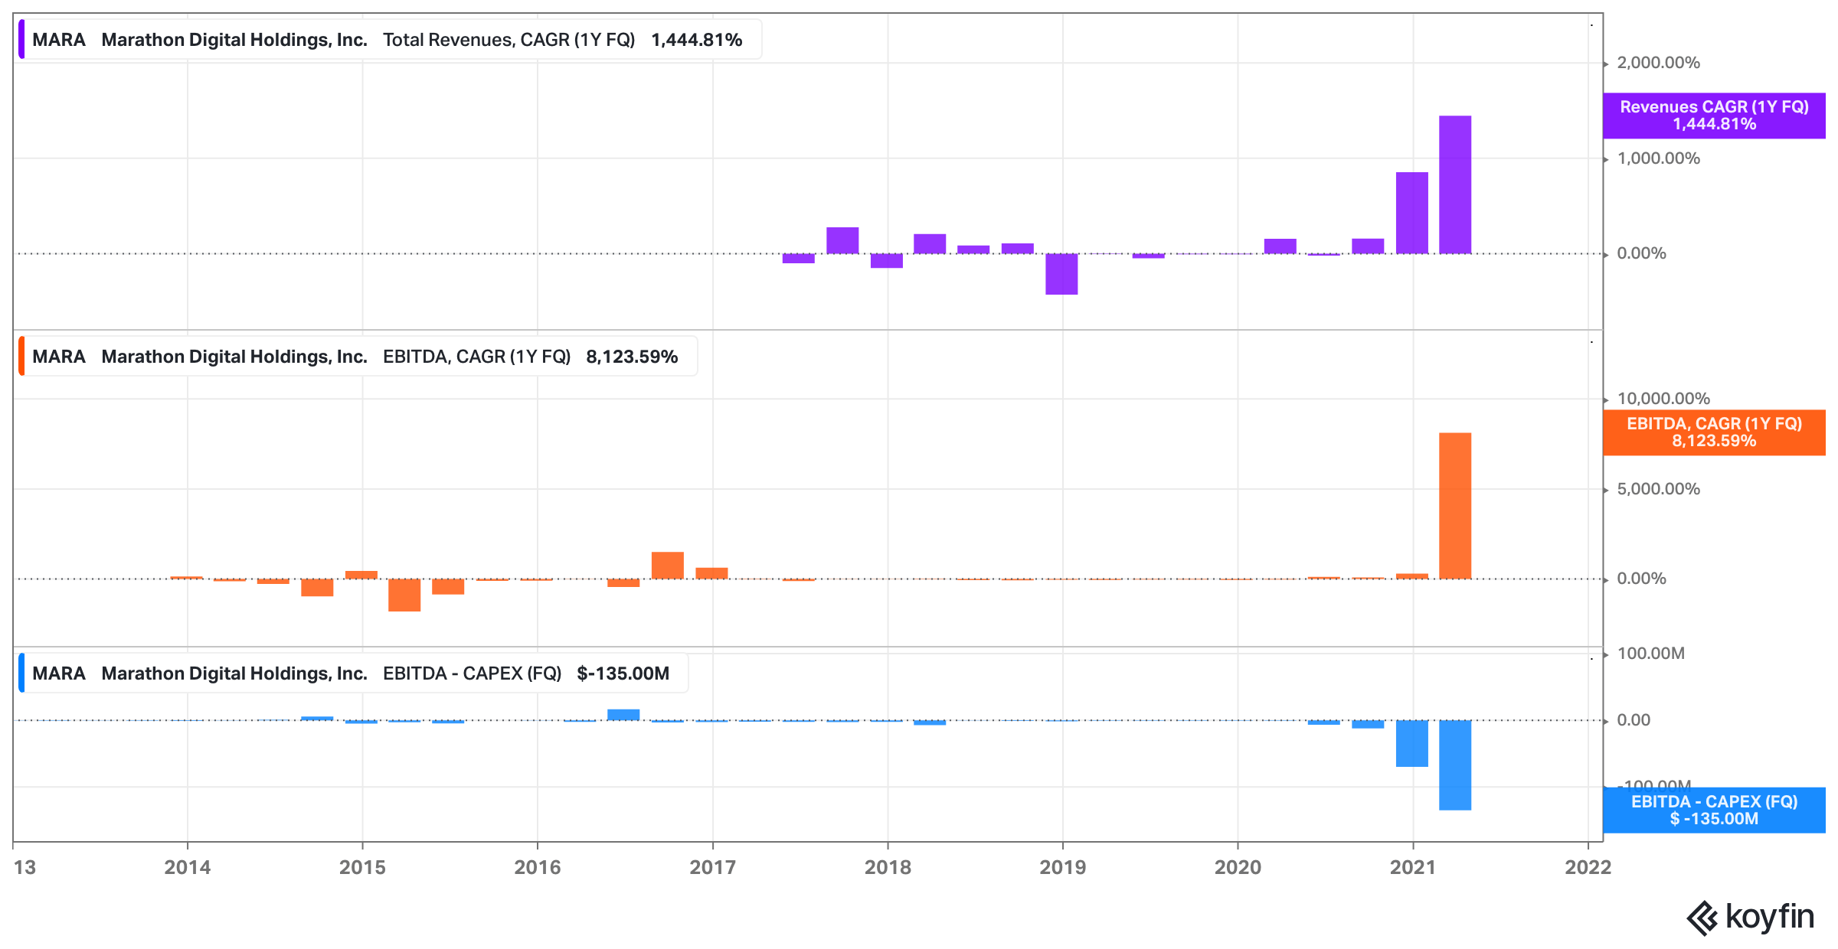Click the 1,444.81% value in the revenues legend
The height and width of the screenshot is (949, 1838).
tap(696, 40)
